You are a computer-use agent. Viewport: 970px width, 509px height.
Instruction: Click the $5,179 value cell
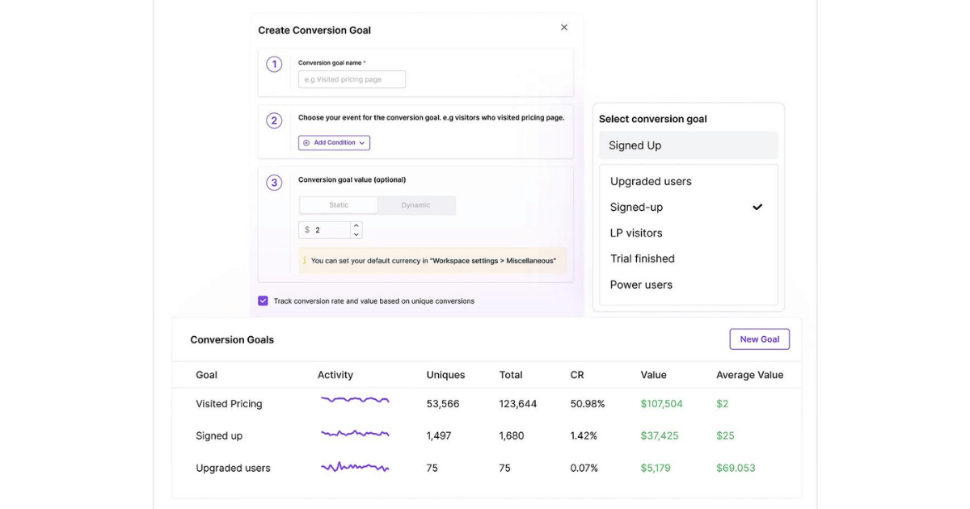(x=656, y=468)
